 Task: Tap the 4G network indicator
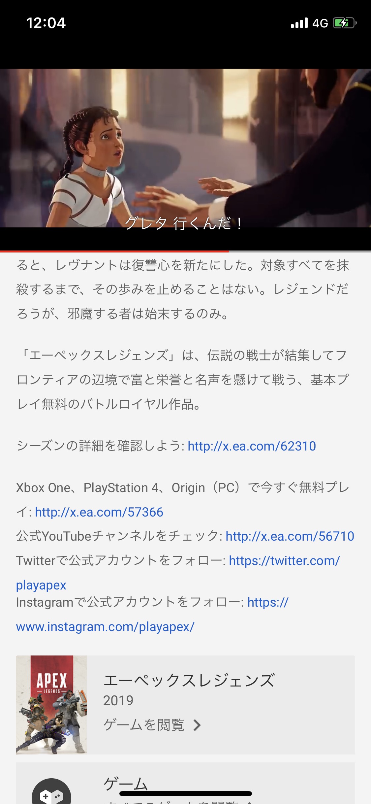pos(320,23)
